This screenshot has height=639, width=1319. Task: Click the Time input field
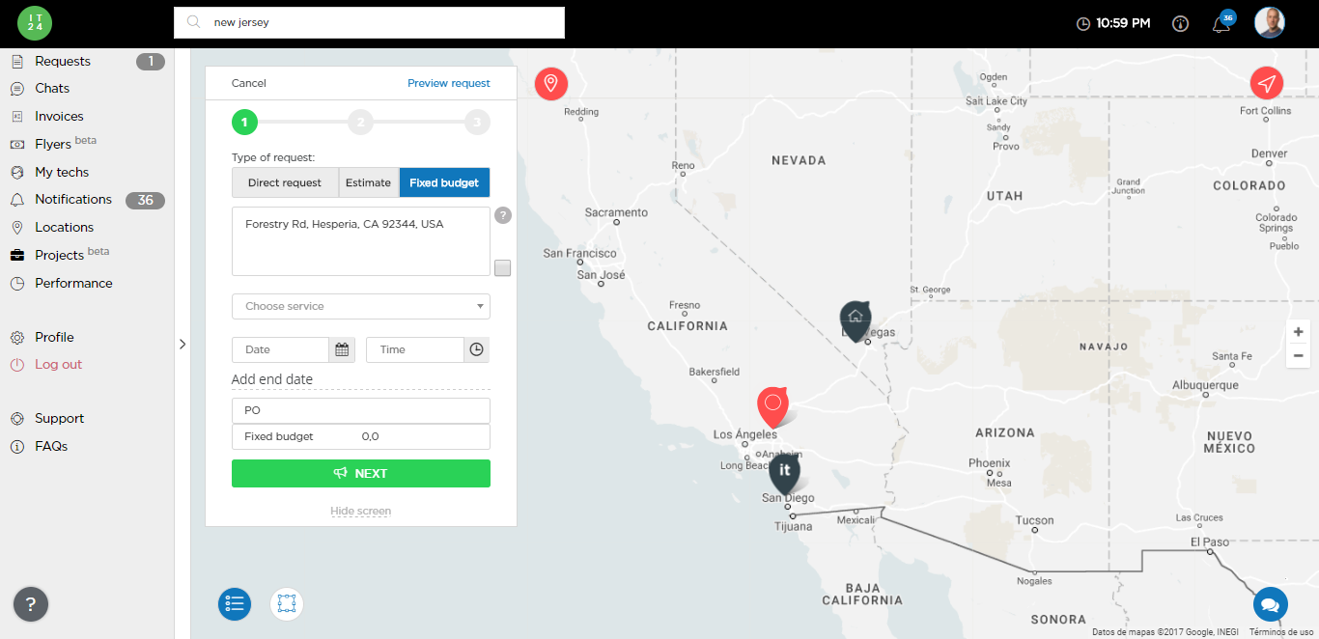[x=415, y=349]
